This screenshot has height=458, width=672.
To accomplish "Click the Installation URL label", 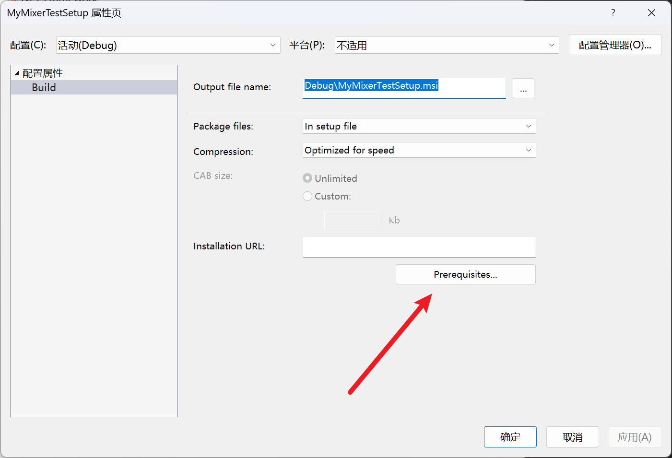I will [x=229, y=246].
